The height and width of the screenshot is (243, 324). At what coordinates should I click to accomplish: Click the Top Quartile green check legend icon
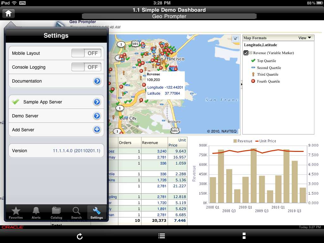coord(253,60)
